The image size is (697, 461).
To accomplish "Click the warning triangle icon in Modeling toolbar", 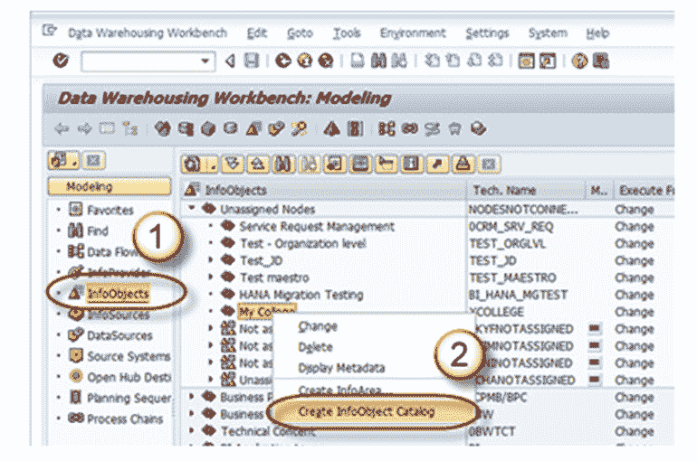I will pyautogui.click(x=331, y=128).
